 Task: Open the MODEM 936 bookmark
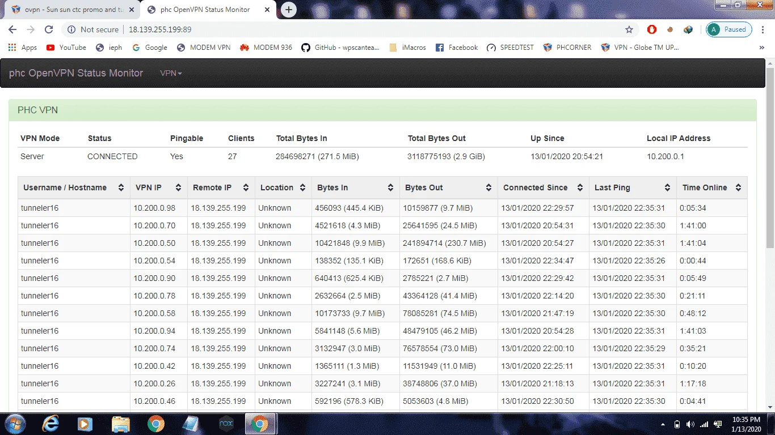click(x=266, y=48)
